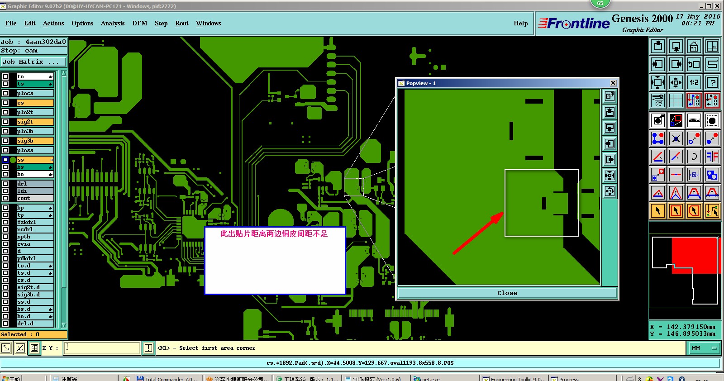The image size is (724, 381).
Task: Click the Popview zoom in icon
Action: click(x=610, y=176)
